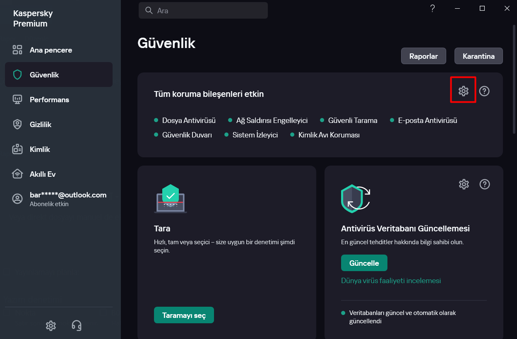Click the Akıllı Ev wifi house icon

point(17,174)
